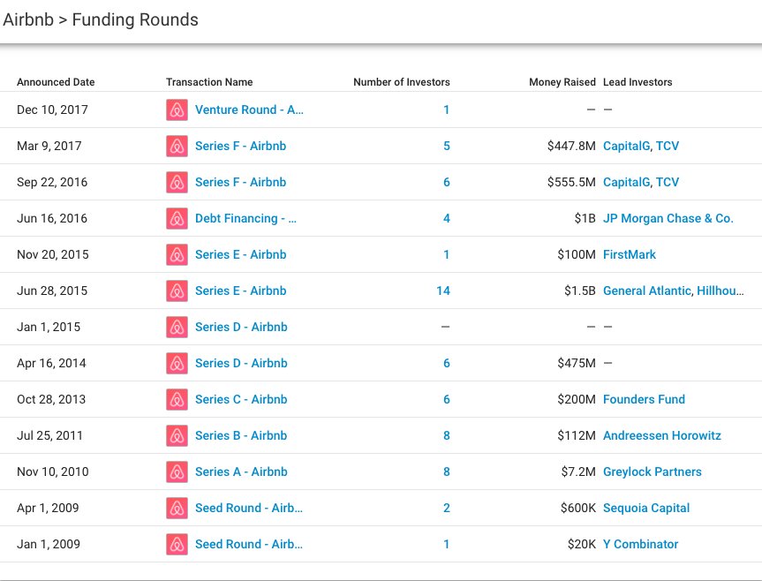Click Airbnb logo icon in Dec 10, 2017 row
This screenshot has height=581, width=762.
tap(177, 110)
